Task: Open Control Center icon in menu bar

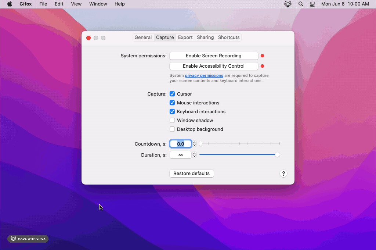Action: click(x=312, y=4)
